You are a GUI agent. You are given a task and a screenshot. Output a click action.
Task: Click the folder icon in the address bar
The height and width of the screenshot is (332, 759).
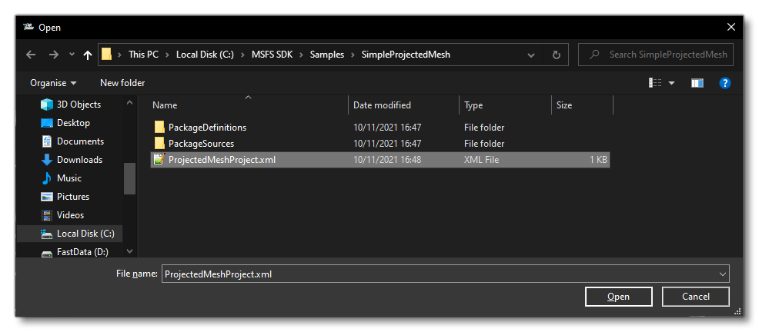tap(107, 55)
